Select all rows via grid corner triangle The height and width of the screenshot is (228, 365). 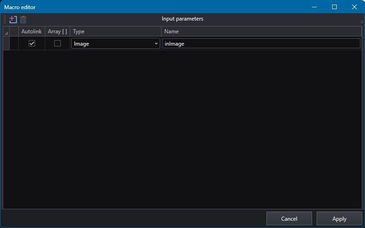tap(6, 31)
